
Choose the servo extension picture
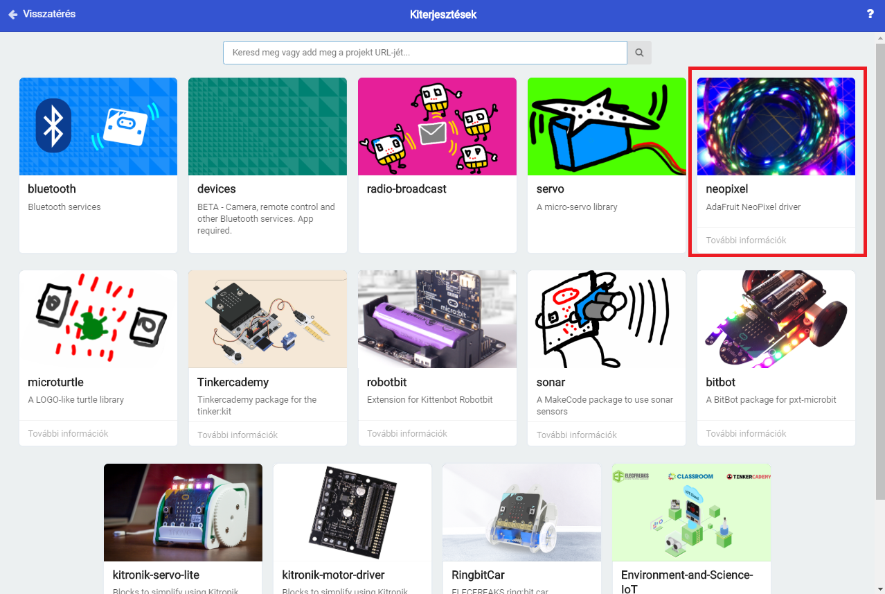coord(607,126)
